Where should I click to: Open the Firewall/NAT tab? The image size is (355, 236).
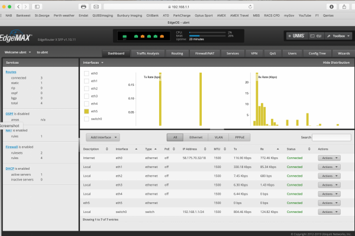205,53
